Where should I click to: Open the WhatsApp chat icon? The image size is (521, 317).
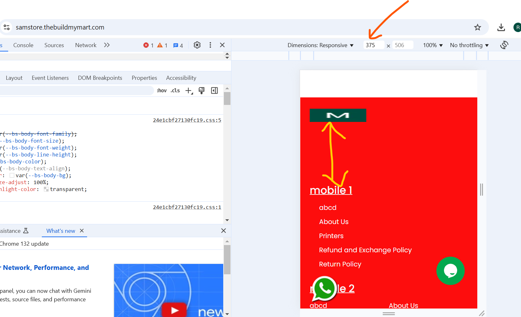click(x=324, y=288)
